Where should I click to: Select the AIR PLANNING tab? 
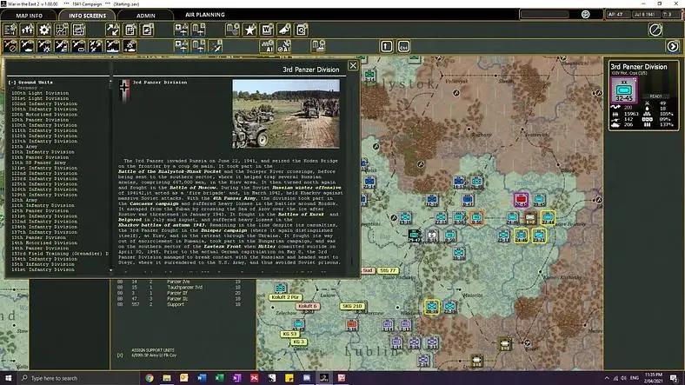(205, 15)
